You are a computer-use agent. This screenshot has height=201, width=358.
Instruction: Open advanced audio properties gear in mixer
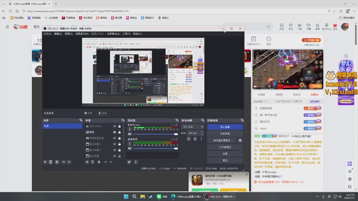129,162
